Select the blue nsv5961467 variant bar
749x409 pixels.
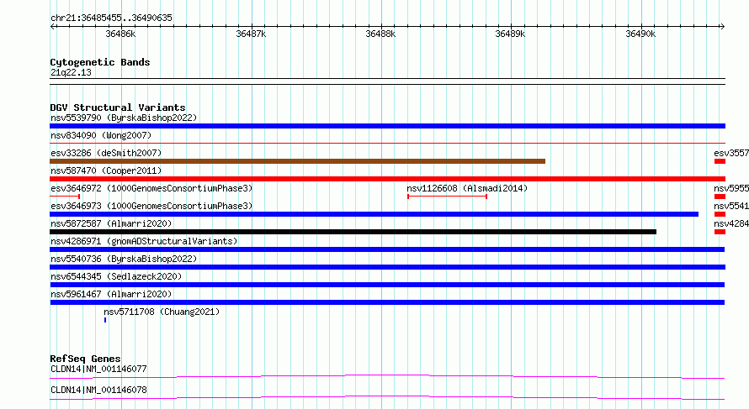click(x=387, y=302)
